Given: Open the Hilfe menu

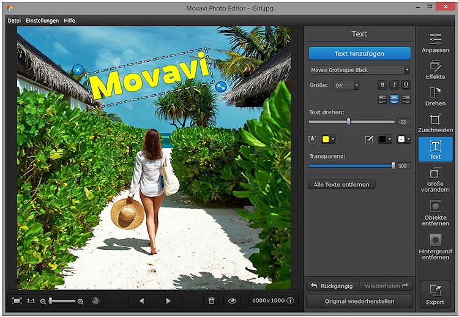Looking at the screenshot, I should tap(69, 20).
